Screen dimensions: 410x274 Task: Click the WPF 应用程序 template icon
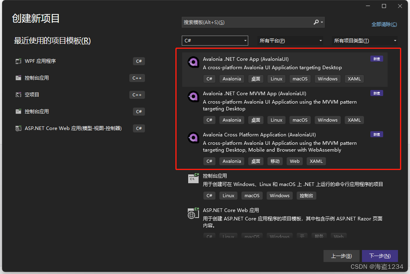18,61
